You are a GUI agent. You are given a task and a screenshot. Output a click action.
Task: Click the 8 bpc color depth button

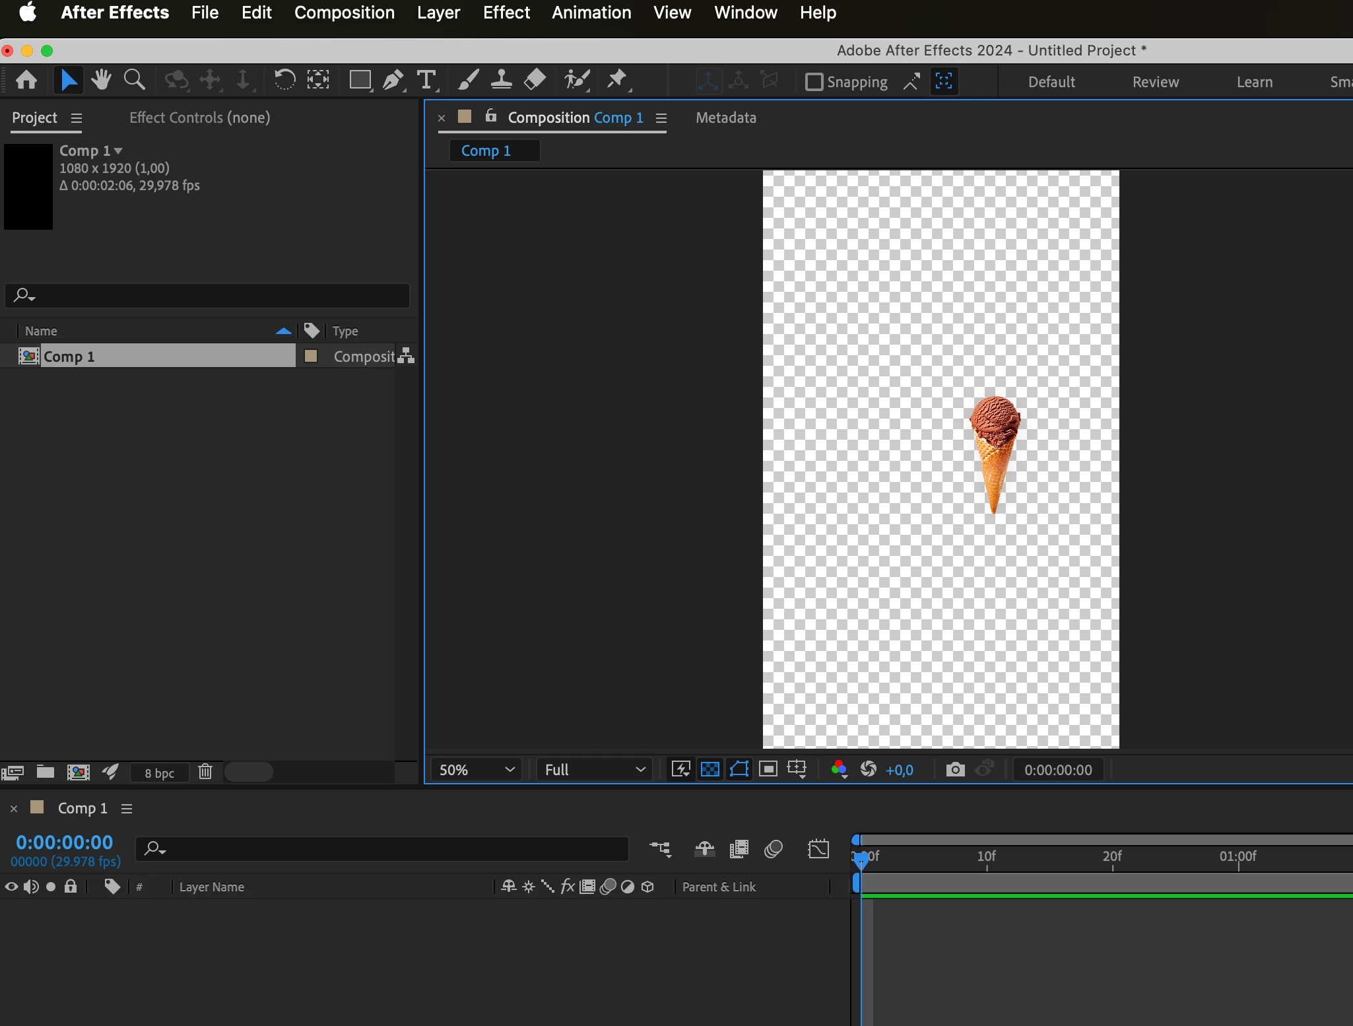pos(160,773)
